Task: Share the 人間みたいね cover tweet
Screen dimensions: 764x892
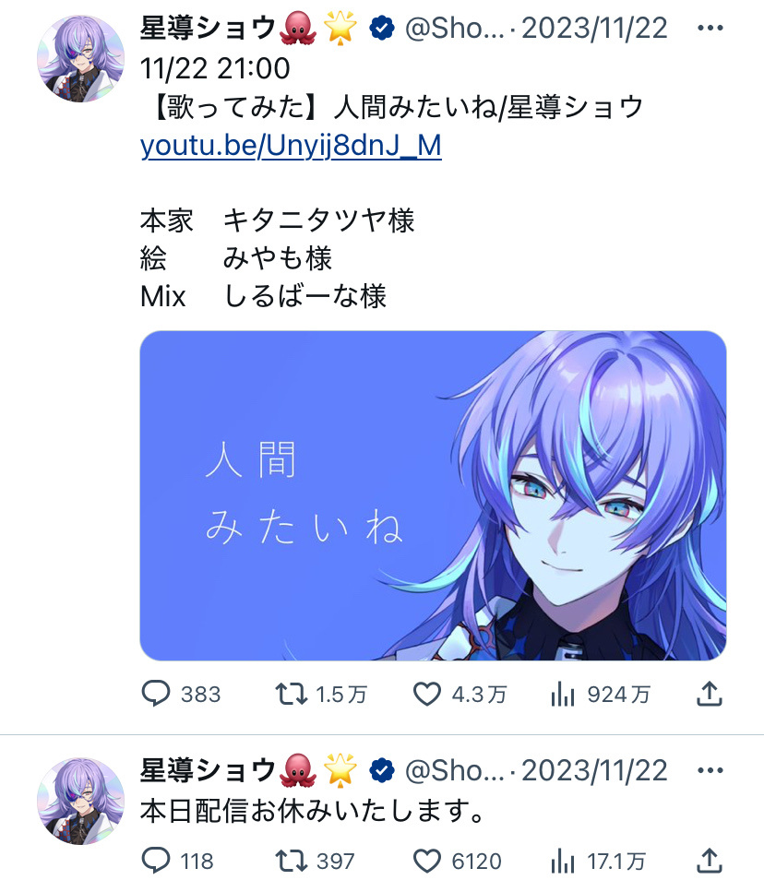Action: click(x=710, y=694)
